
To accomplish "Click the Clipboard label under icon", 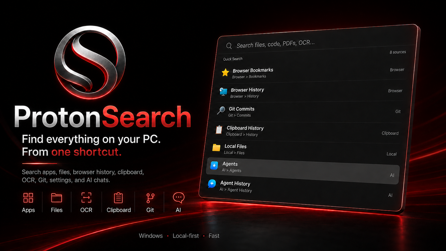I will 119,210.
